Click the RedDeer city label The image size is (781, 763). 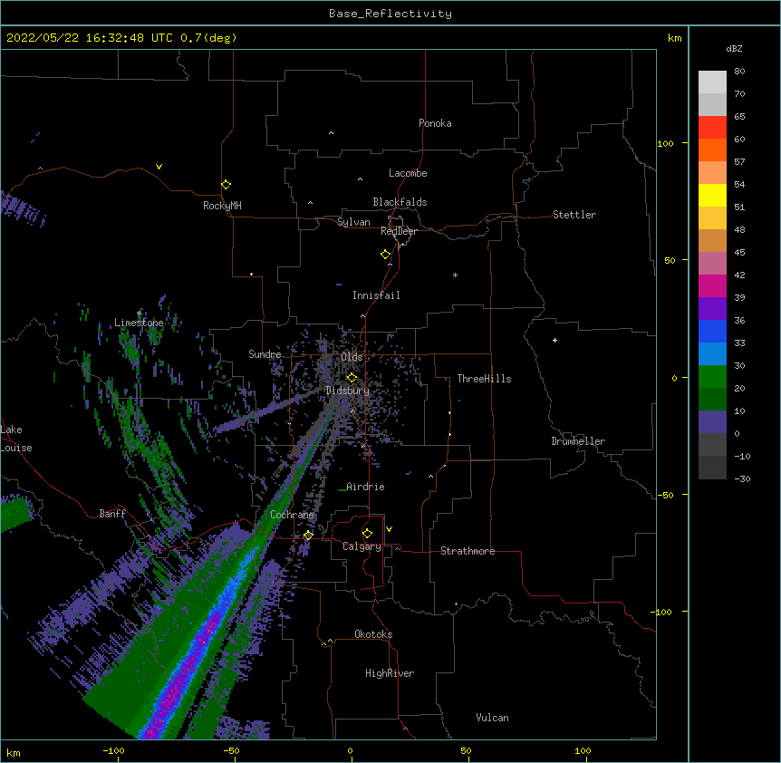pos(399,231)
